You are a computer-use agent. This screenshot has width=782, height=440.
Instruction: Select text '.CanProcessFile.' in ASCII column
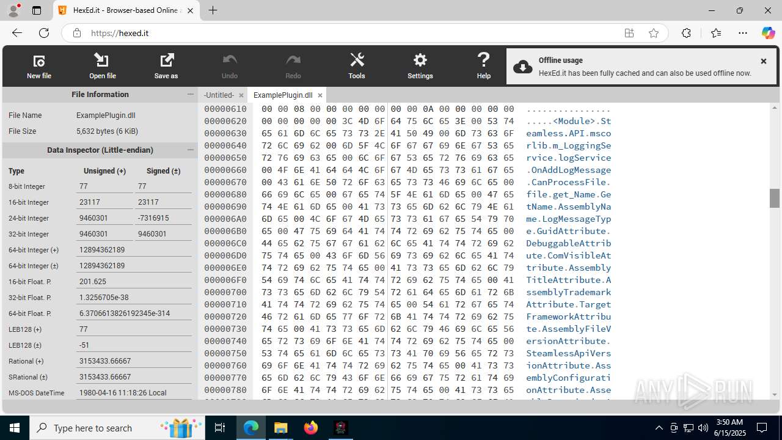point(569,182)
